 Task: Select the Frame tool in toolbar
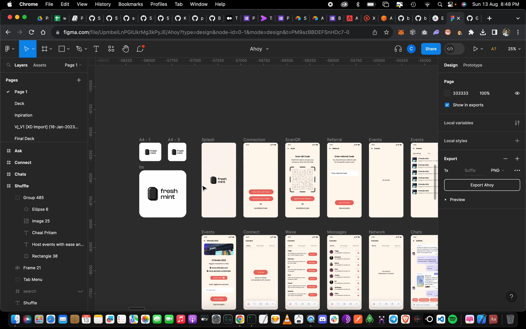[x=45, y=49]
